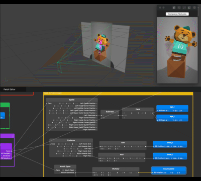Click the rotate-device icon in simulator toolbar
The image size is (201, 181).
[179, 8]
